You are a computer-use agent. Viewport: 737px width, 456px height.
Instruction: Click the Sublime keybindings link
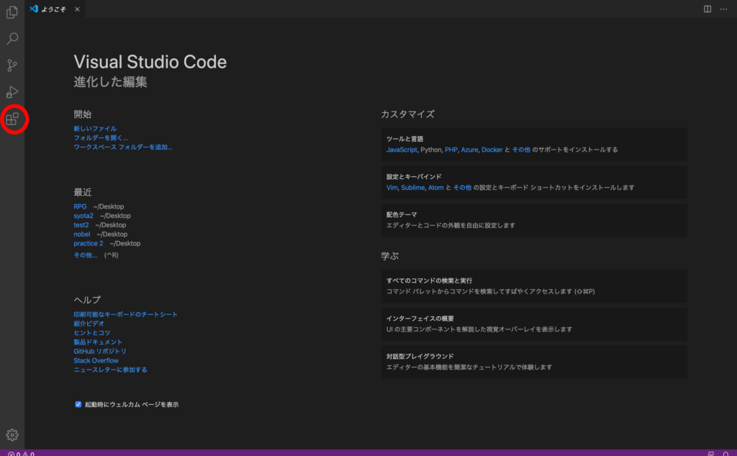tap(412, 188)
